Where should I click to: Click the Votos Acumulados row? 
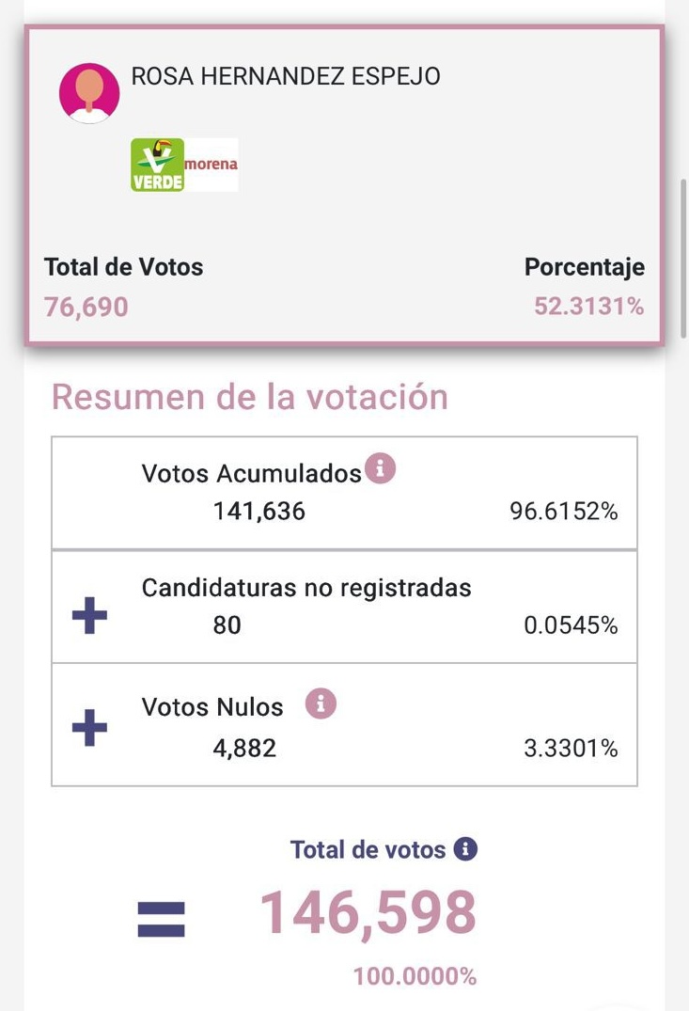tap(344, 493)
